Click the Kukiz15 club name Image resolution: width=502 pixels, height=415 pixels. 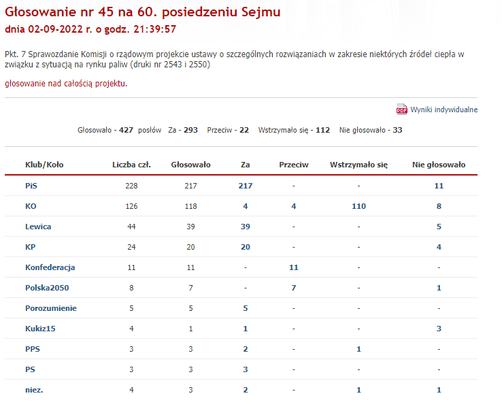41,329
